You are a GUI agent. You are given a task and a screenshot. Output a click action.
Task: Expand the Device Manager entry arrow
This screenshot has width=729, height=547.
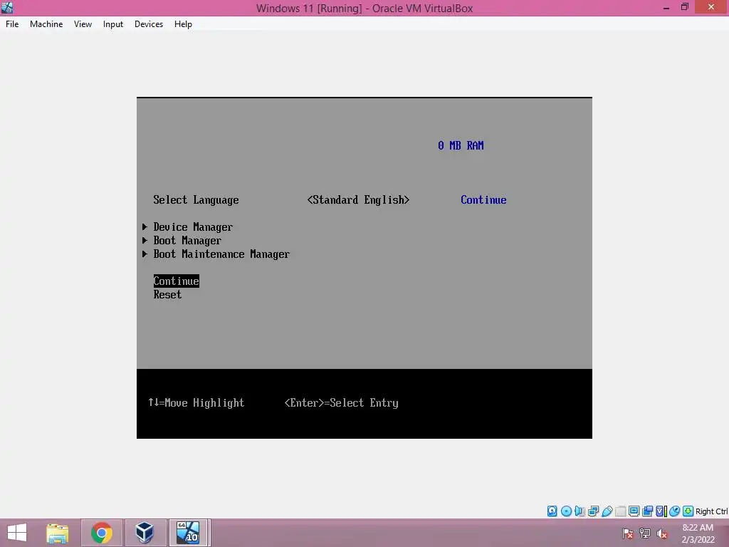pyautogui.click(x=145, y=226)
